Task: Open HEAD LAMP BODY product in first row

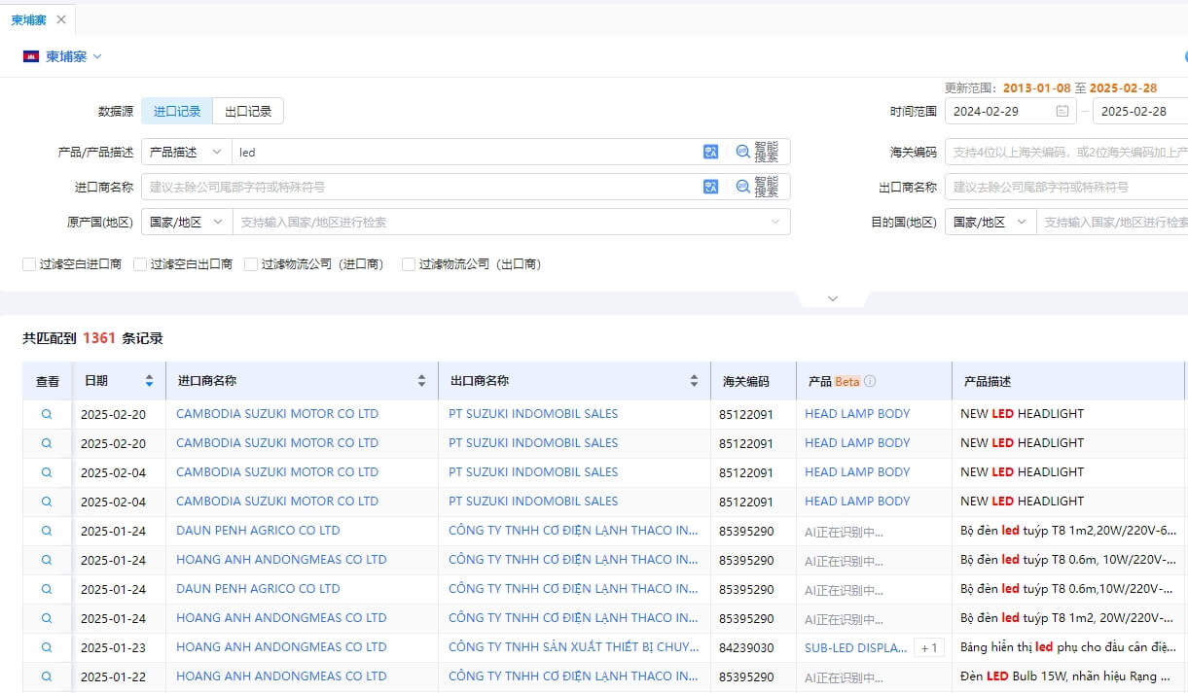Action: click(x=857, y=414)
